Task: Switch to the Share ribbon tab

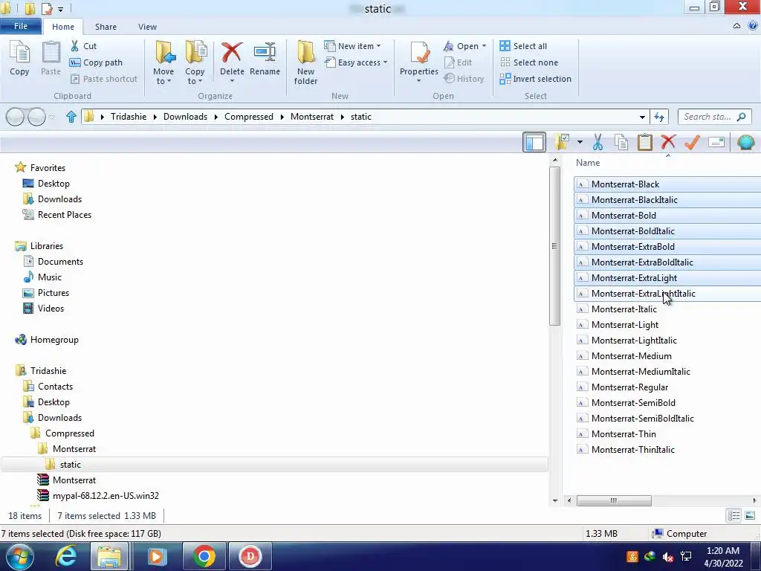Action: [x=106, y=27]
